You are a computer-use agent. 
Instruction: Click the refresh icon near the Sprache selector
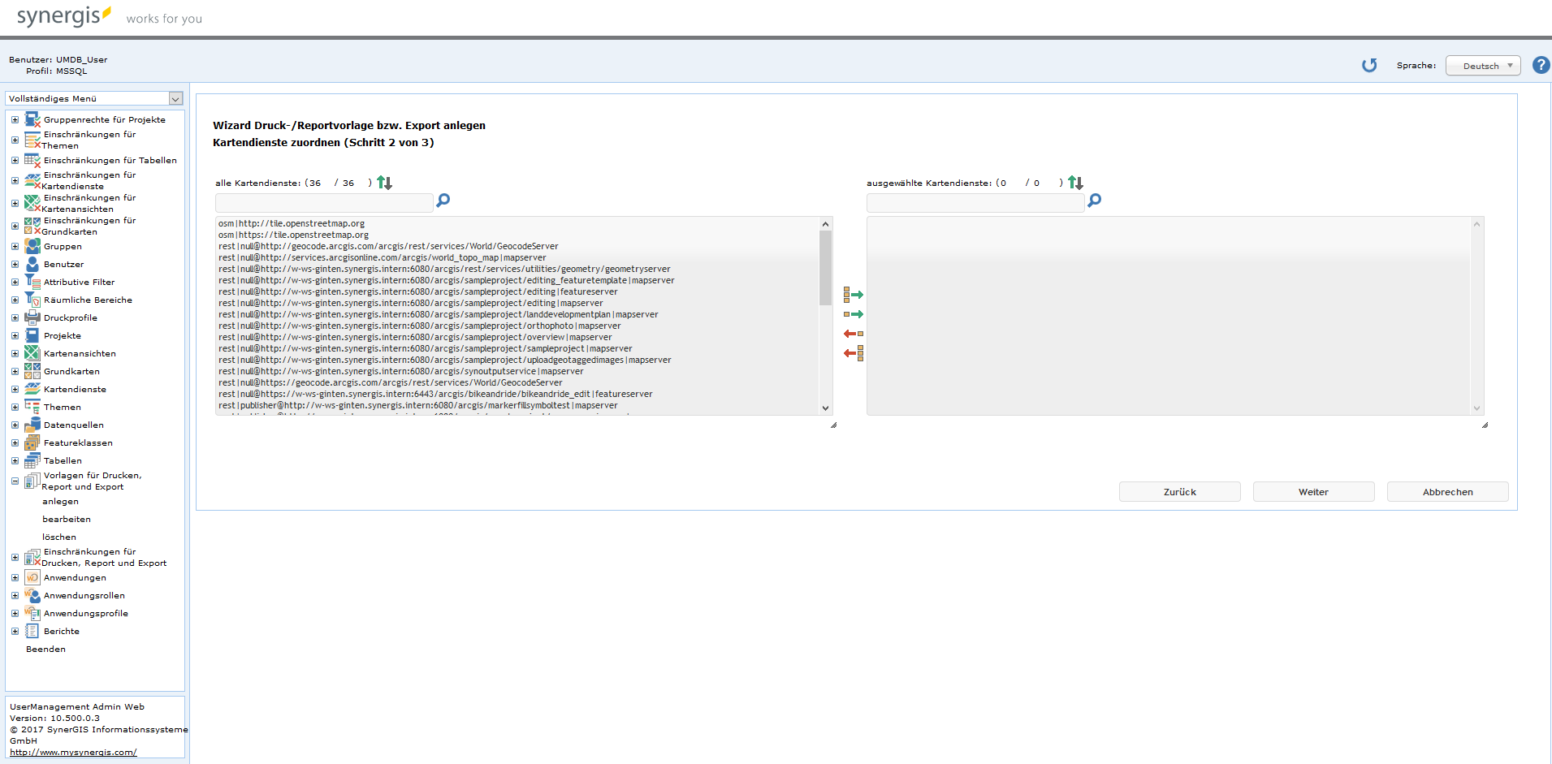click(1369, 65)
